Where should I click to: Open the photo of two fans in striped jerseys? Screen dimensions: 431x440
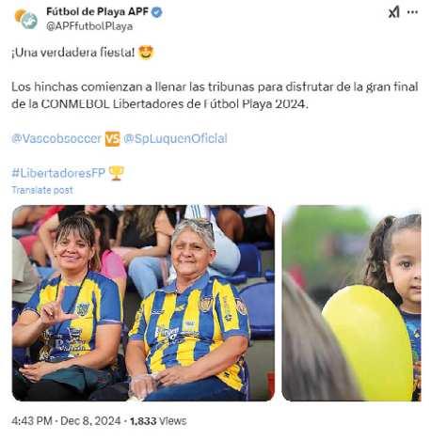[143, 303]
